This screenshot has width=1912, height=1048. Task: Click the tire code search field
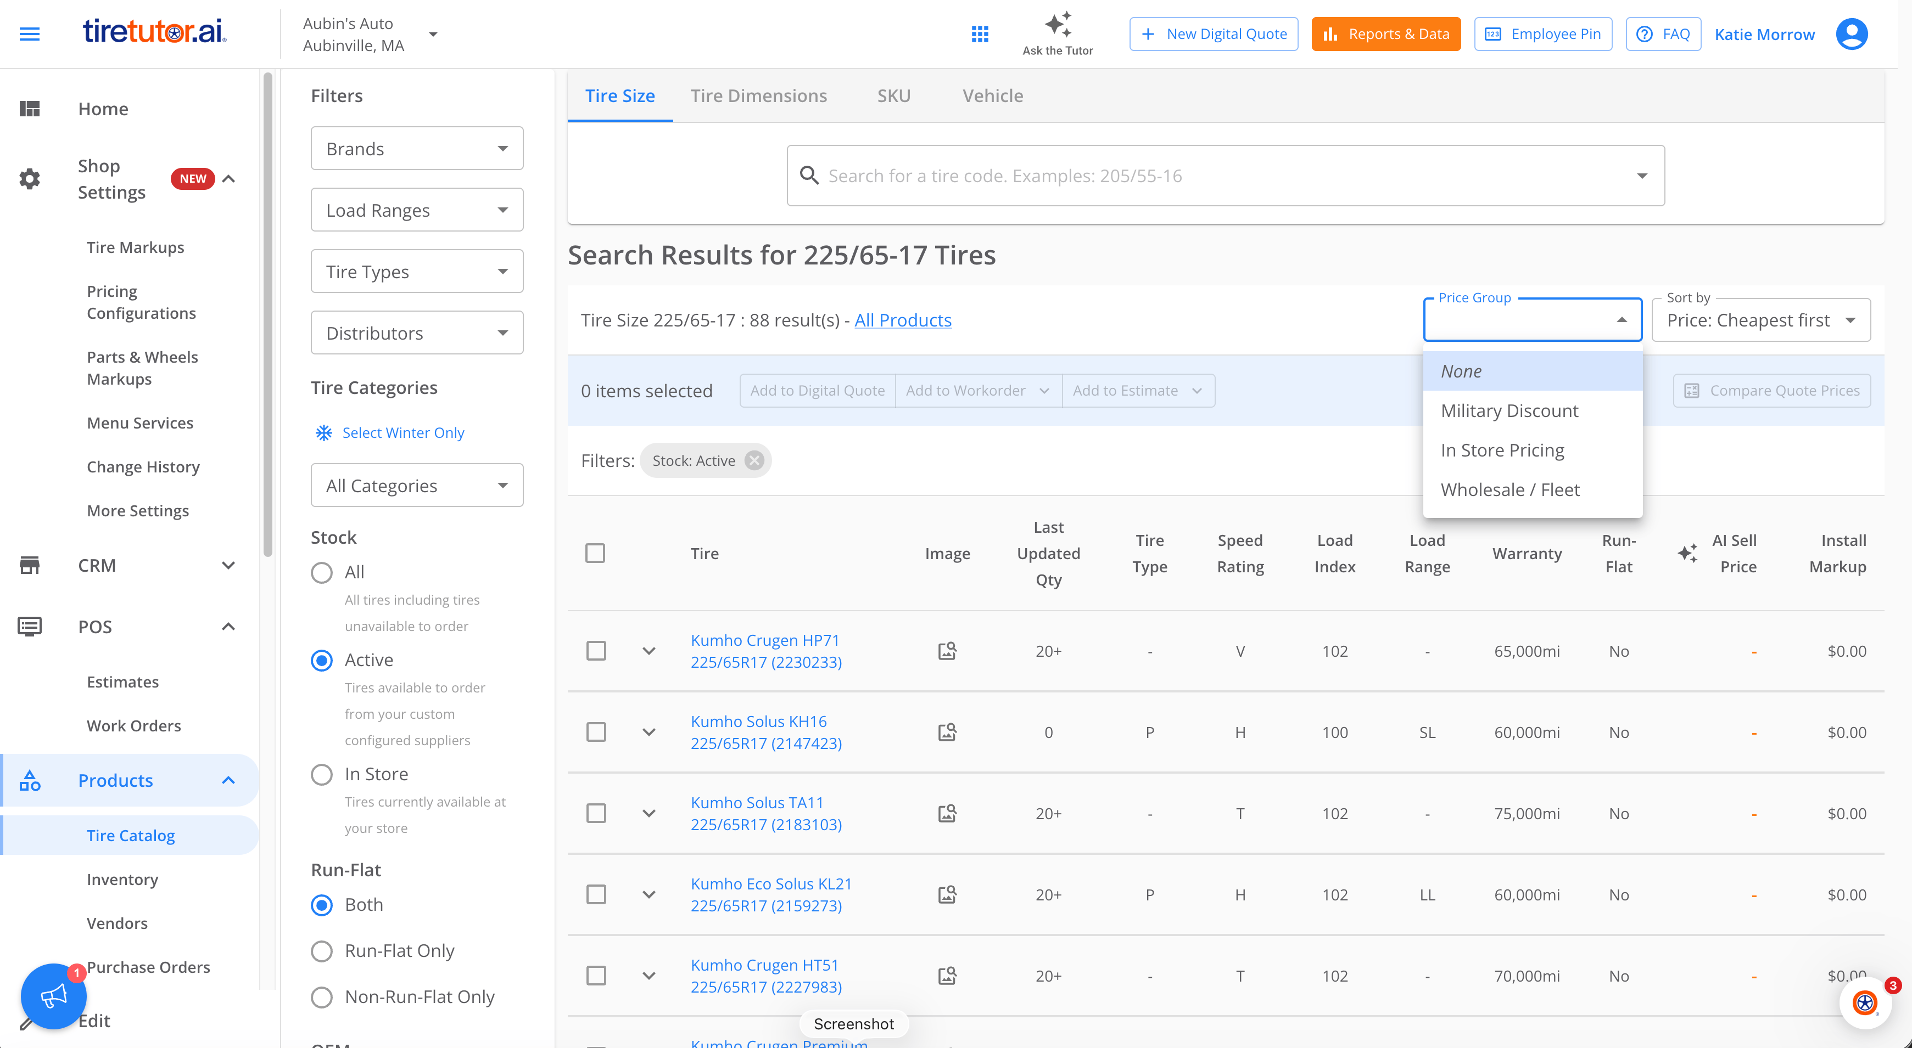click(1226, 176)
